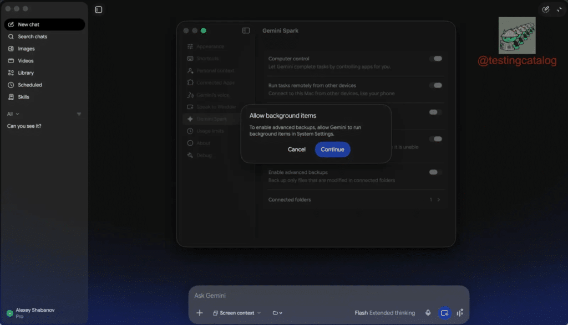Click the Search chats magnifier icon
Screen dimensions: 568x325
click(11, 37)
